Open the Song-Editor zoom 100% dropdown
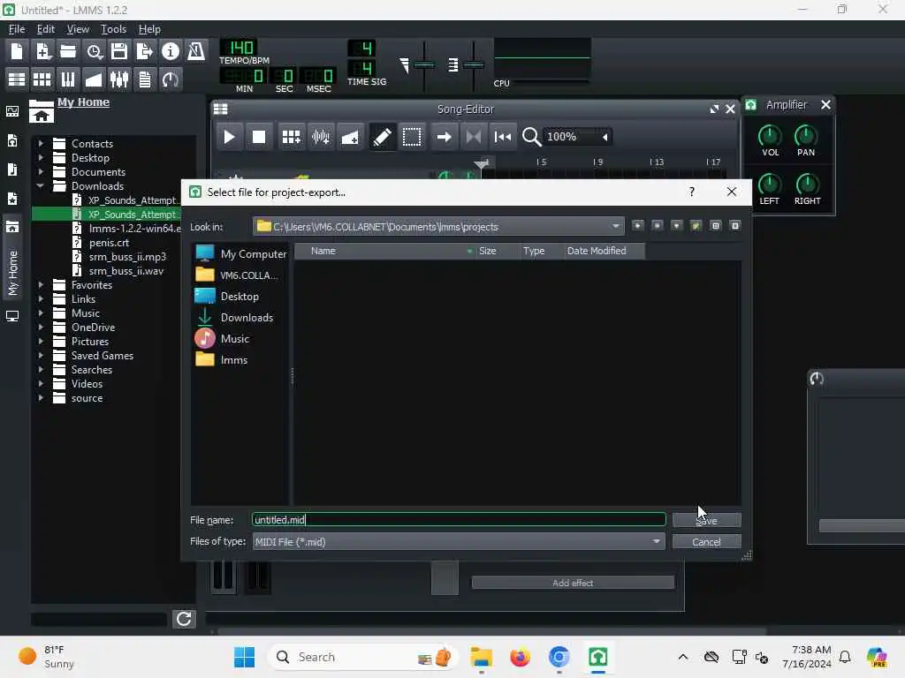 tap(578, 137)
